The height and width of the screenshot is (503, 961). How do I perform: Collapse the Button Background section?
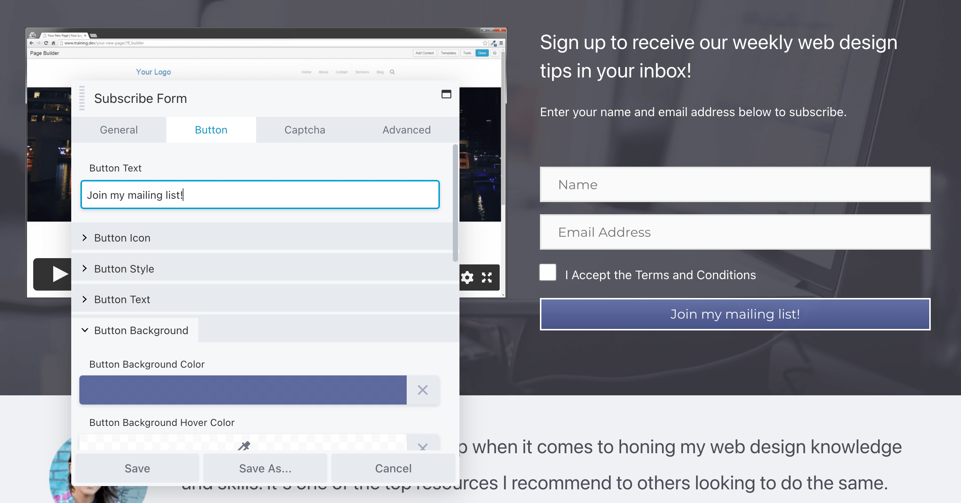(x=141, y=330)
